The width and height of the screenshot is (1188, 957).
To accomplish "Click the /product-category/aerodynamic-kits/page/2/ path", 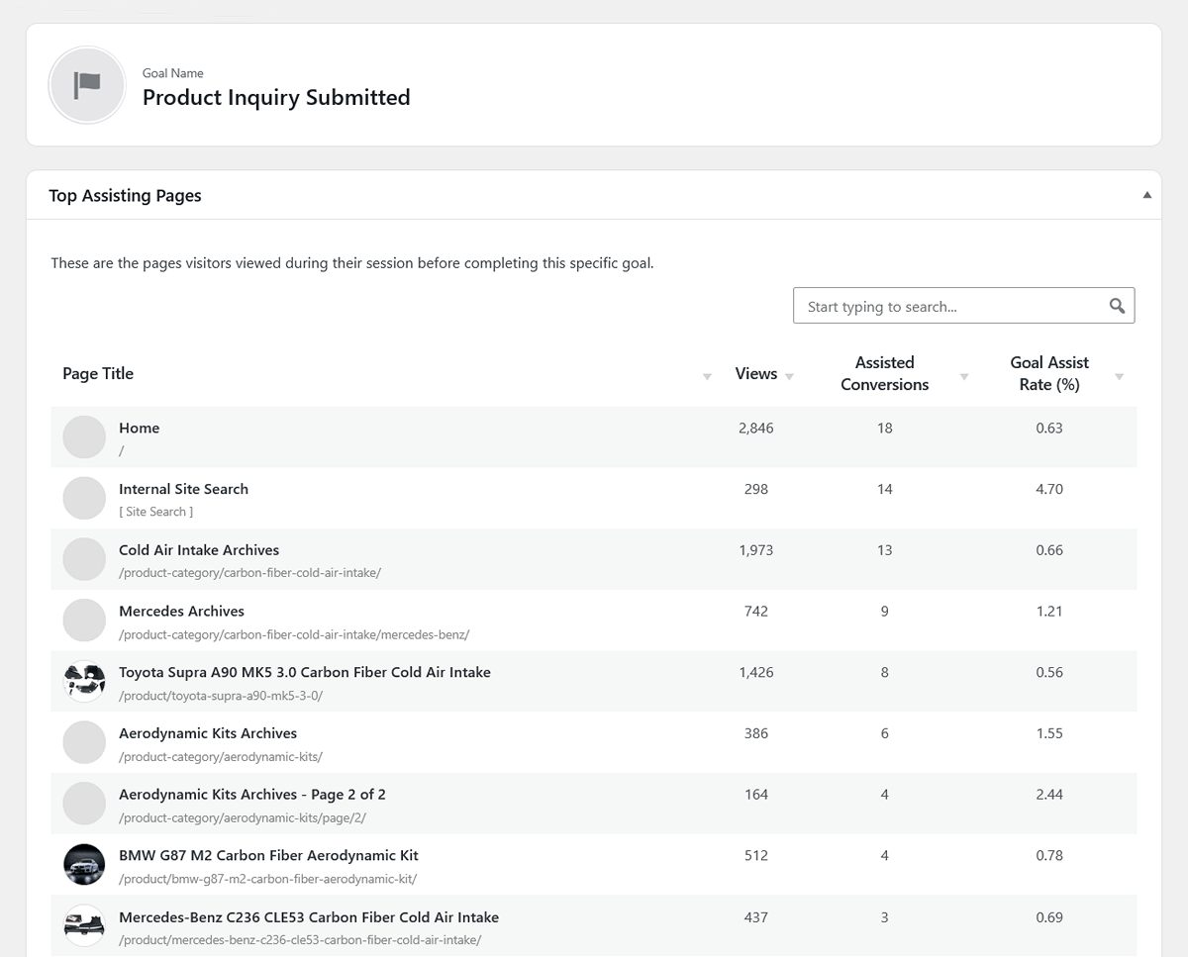I will point(244,818).
